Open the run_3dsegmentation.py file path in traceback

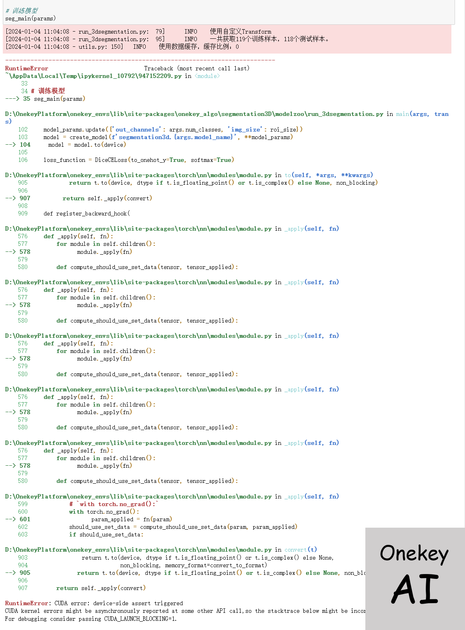click(x=194, y=114)
